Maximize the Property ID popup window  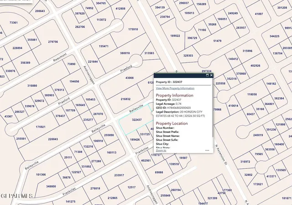(207, 75)
